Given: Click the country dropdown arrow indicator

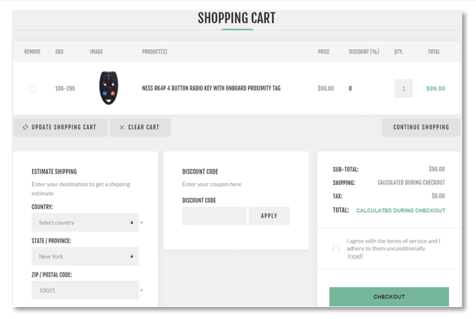Looking at the screenshot, I should [132, 223].
